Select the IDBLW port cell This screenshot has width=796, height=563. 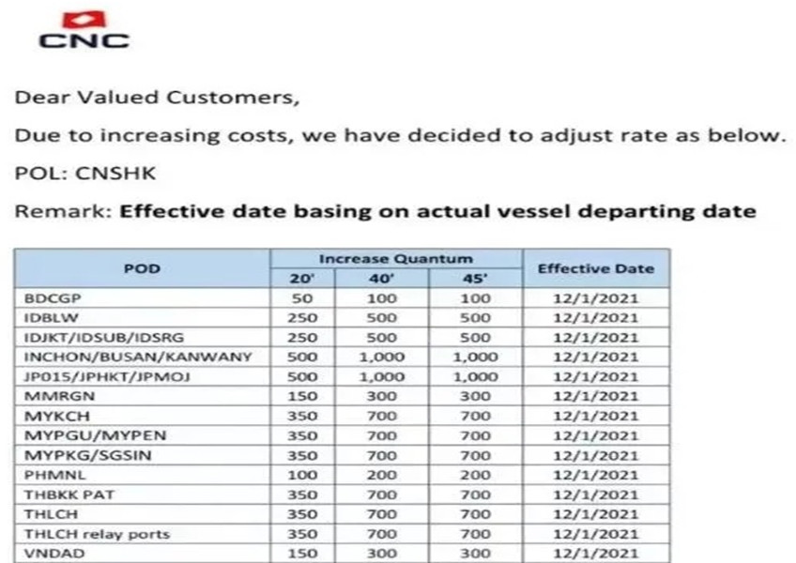[x=47, y=318]
